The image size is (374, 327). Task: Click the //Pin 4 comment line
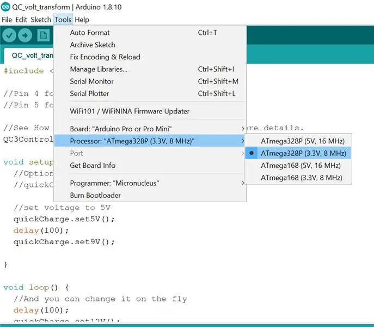(28, 93)
